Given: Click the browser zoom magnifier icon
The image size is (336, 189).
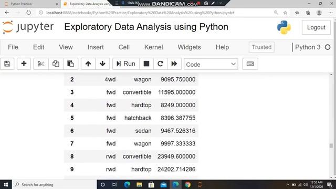Looking at the screenshot, I should [x=276, y=13].
